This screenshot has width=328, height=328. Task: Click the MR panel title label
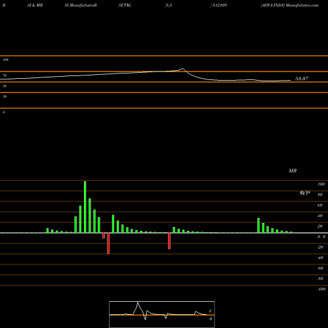pyautogui.click(x=293, y=171)
